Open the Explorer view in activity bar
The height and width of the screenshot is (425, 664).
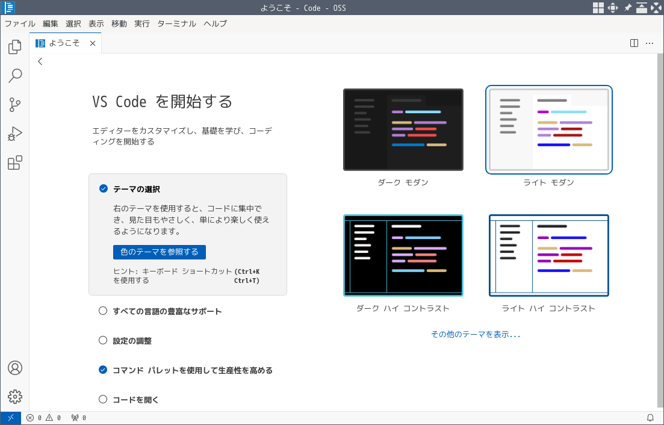15,46
